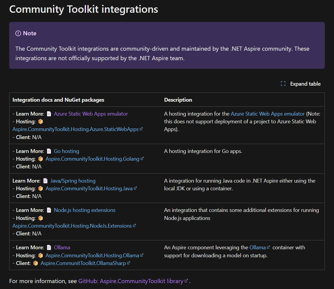Click 'Client: N/A' in Go hosting row
This screenshot has width=334, height=289.
[29, 167]
